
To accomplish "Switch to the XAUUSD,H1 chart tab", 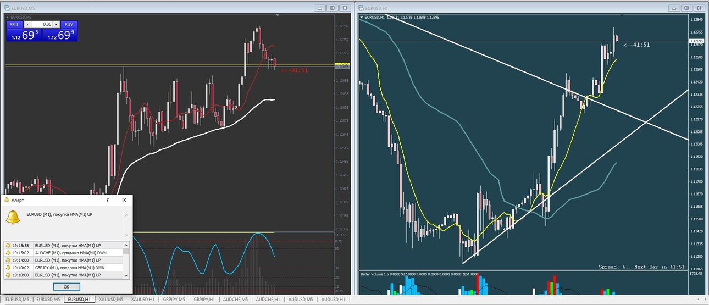I will coord(142,300).
